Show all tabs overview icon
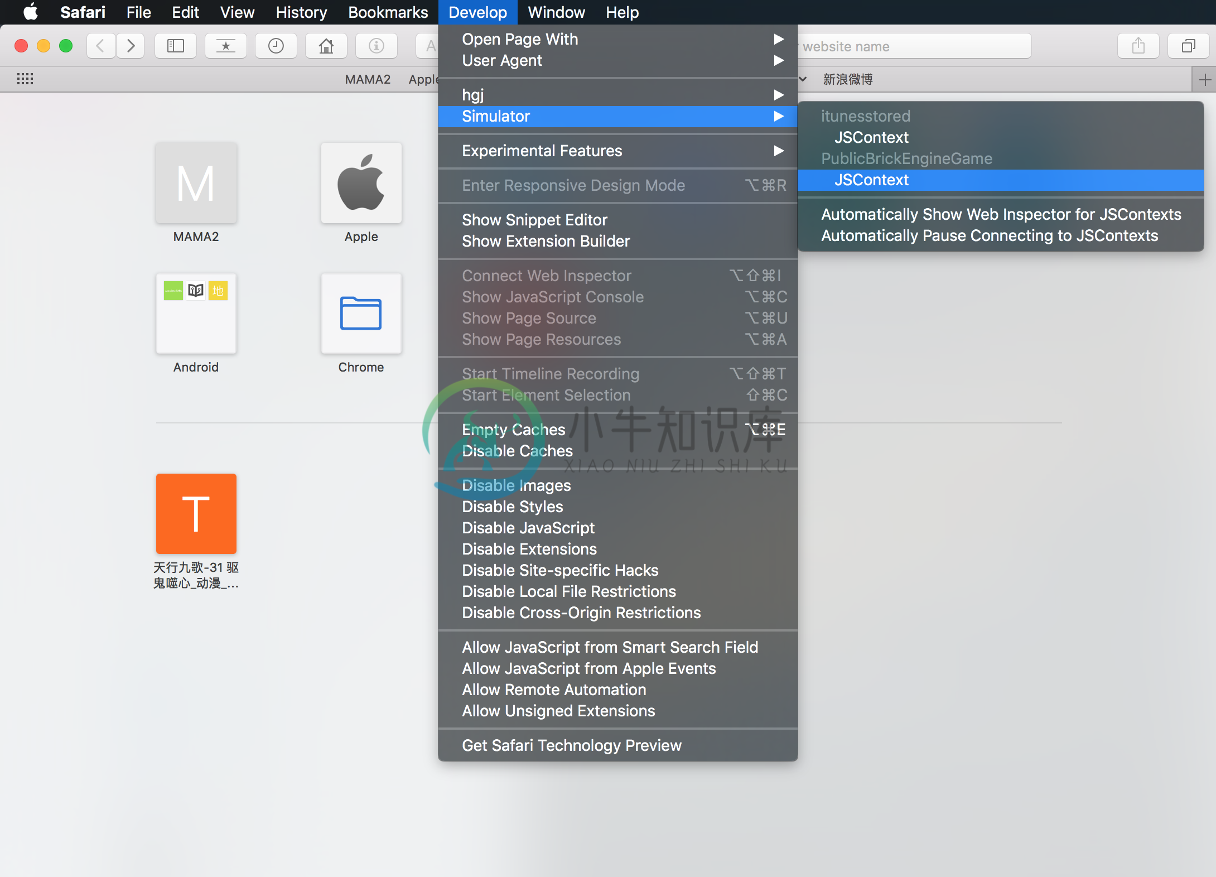The image size is (1216, 877). (1189, 46)
